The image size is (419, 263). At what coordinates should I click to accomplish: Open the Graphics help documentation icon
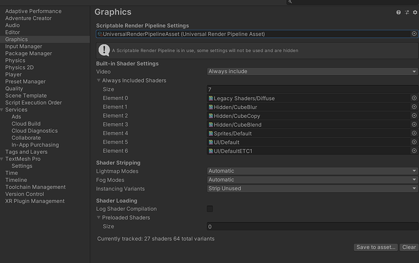(x=399, y=12)
